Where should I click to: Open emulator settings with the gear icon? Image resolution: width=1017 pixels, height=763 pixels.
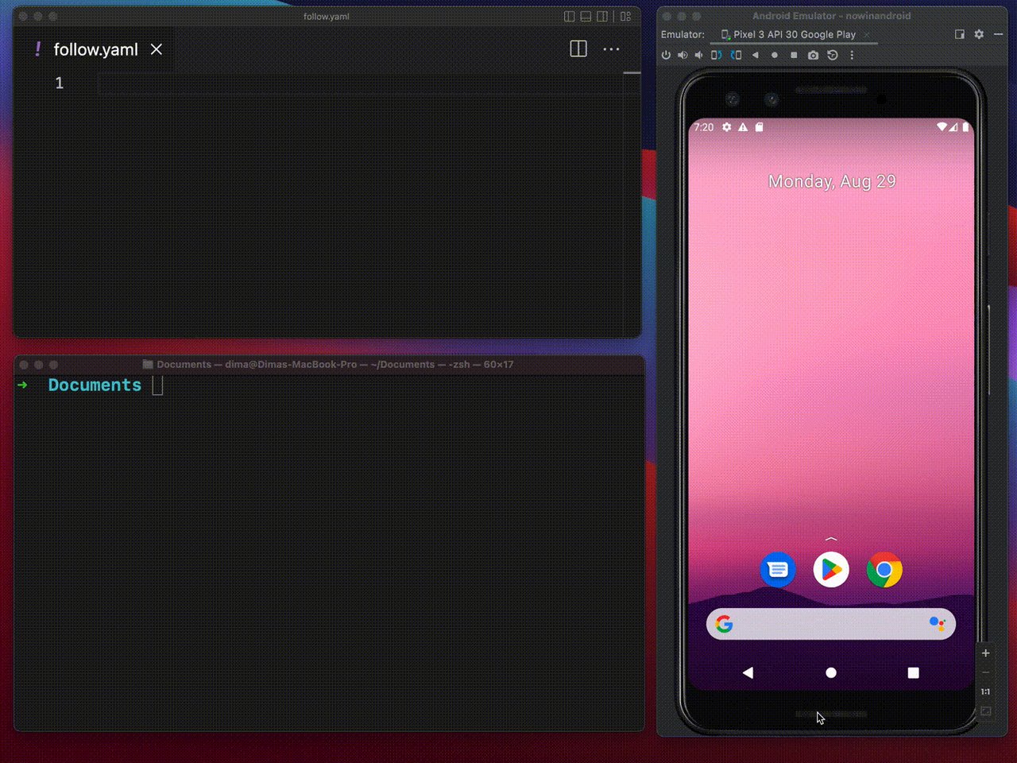[x=979, y=34]
